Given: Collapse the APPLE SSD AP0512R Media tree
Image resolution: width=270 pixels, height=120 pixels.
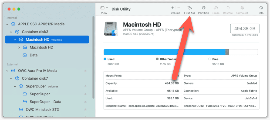Looking at the screenshot, I should coord(7,24).
